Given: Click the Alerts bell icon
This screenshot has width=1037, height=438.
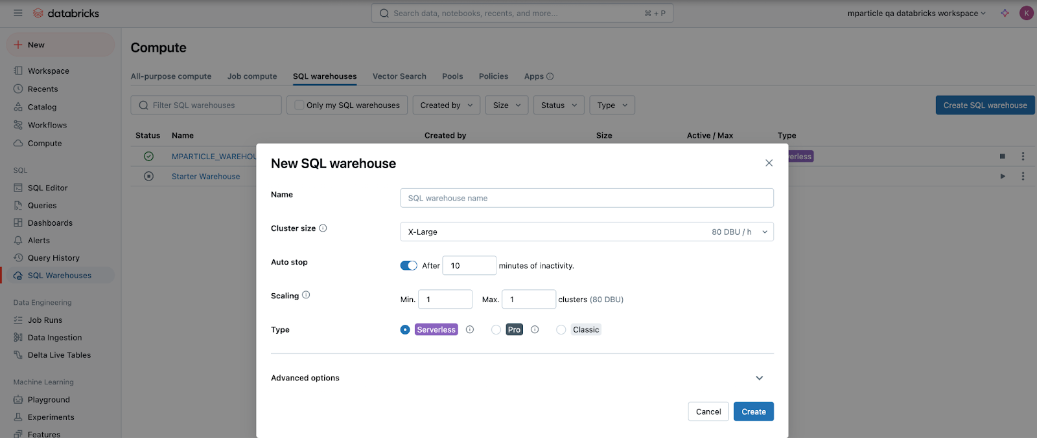Looking at the screenshot, I should pyautogui.click(x=18, y=240).
